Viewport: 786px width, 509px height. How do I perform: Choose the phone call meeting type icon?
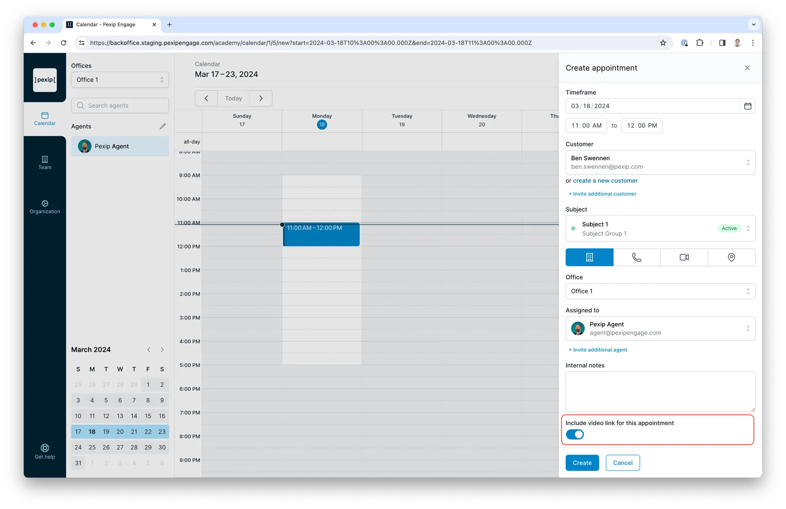coord(637,257)
